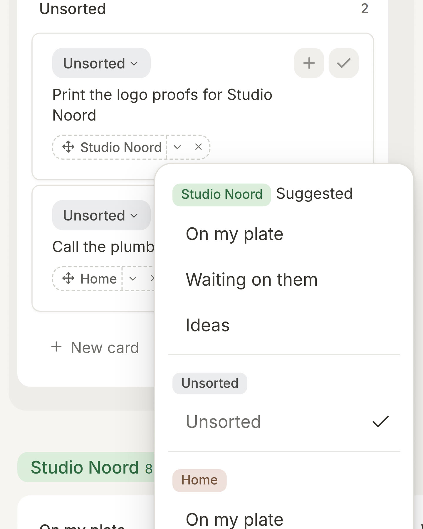Image resolution: width=423 pixels, height=529 pixels.
Task: Click the Studio Noord count 8
Action: click(149, 469)
